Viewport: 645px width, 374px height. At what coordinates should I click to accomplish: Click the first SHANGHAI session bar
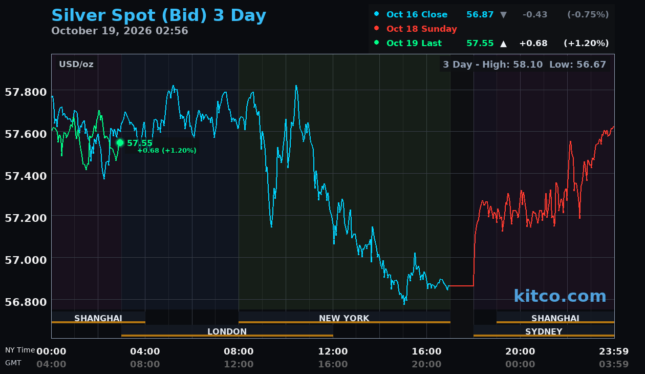pyautogui.click(x=98, y=318)
